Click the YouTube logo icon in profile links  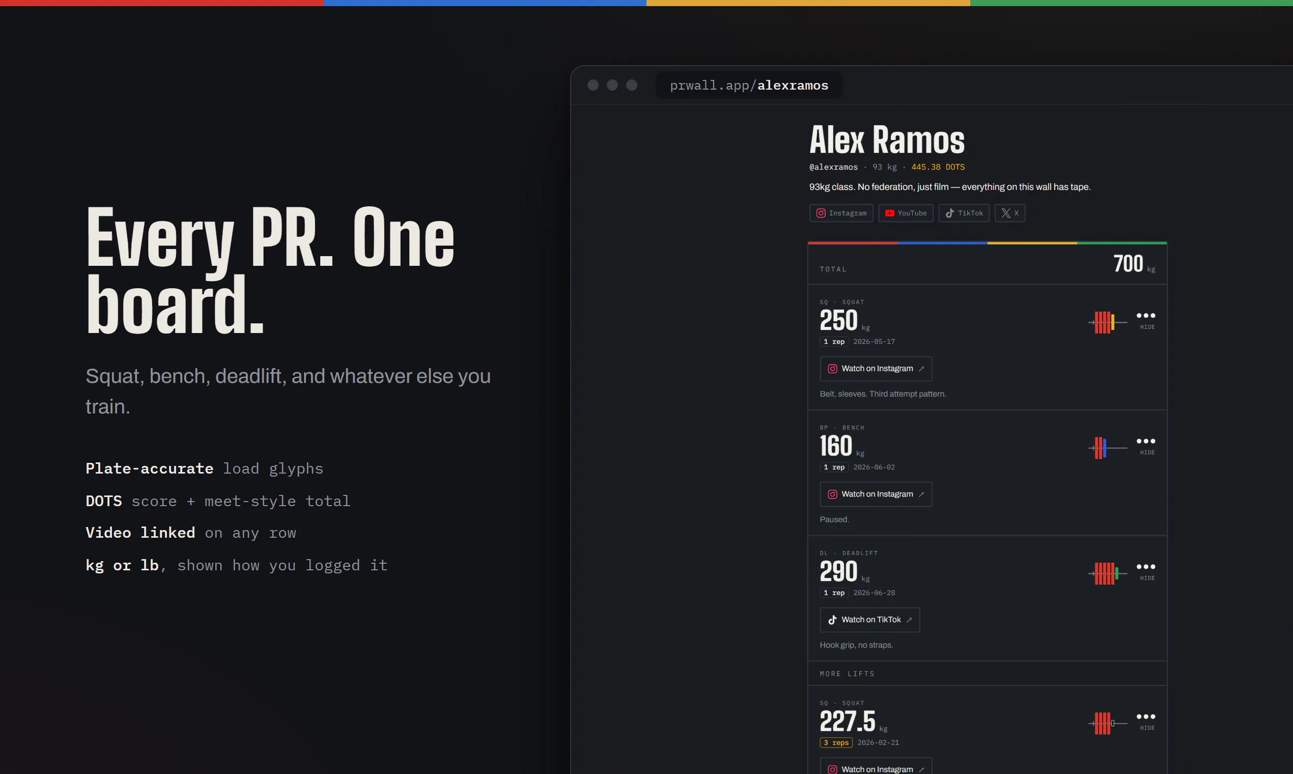889,213
